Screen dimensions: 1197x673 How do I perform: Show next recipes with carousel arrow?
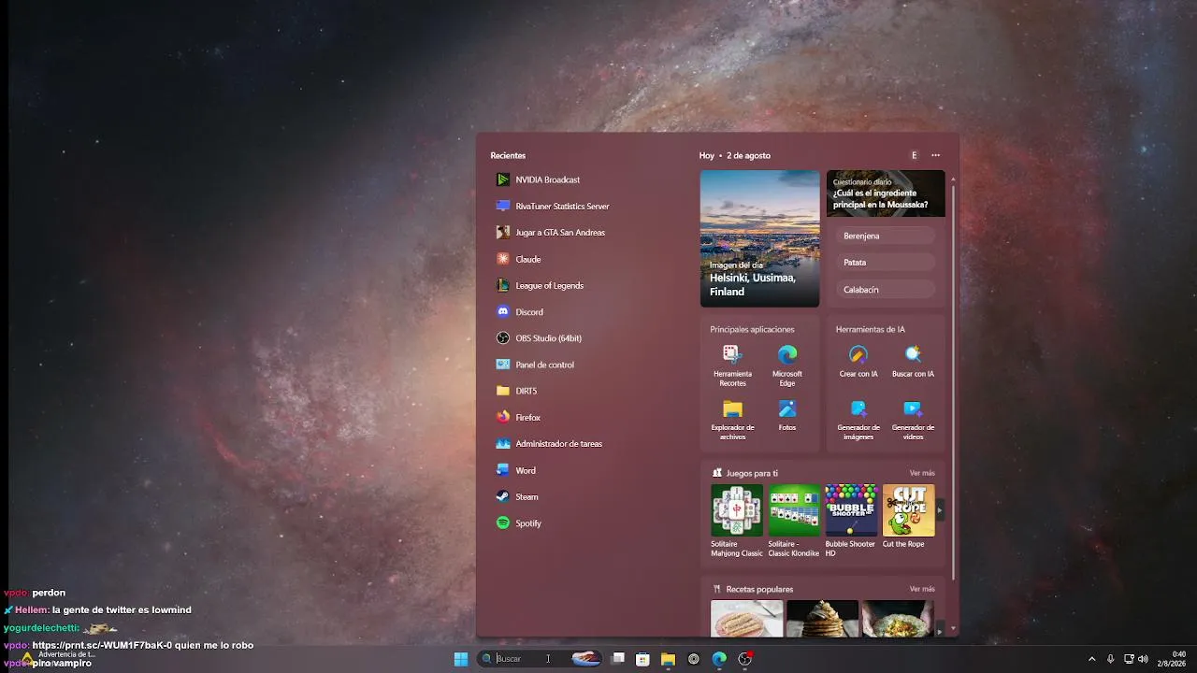(x=940, y=630)
